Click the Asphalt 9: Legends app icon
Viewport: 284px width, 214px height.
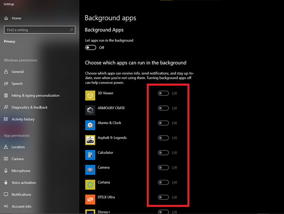click(90, 140)
